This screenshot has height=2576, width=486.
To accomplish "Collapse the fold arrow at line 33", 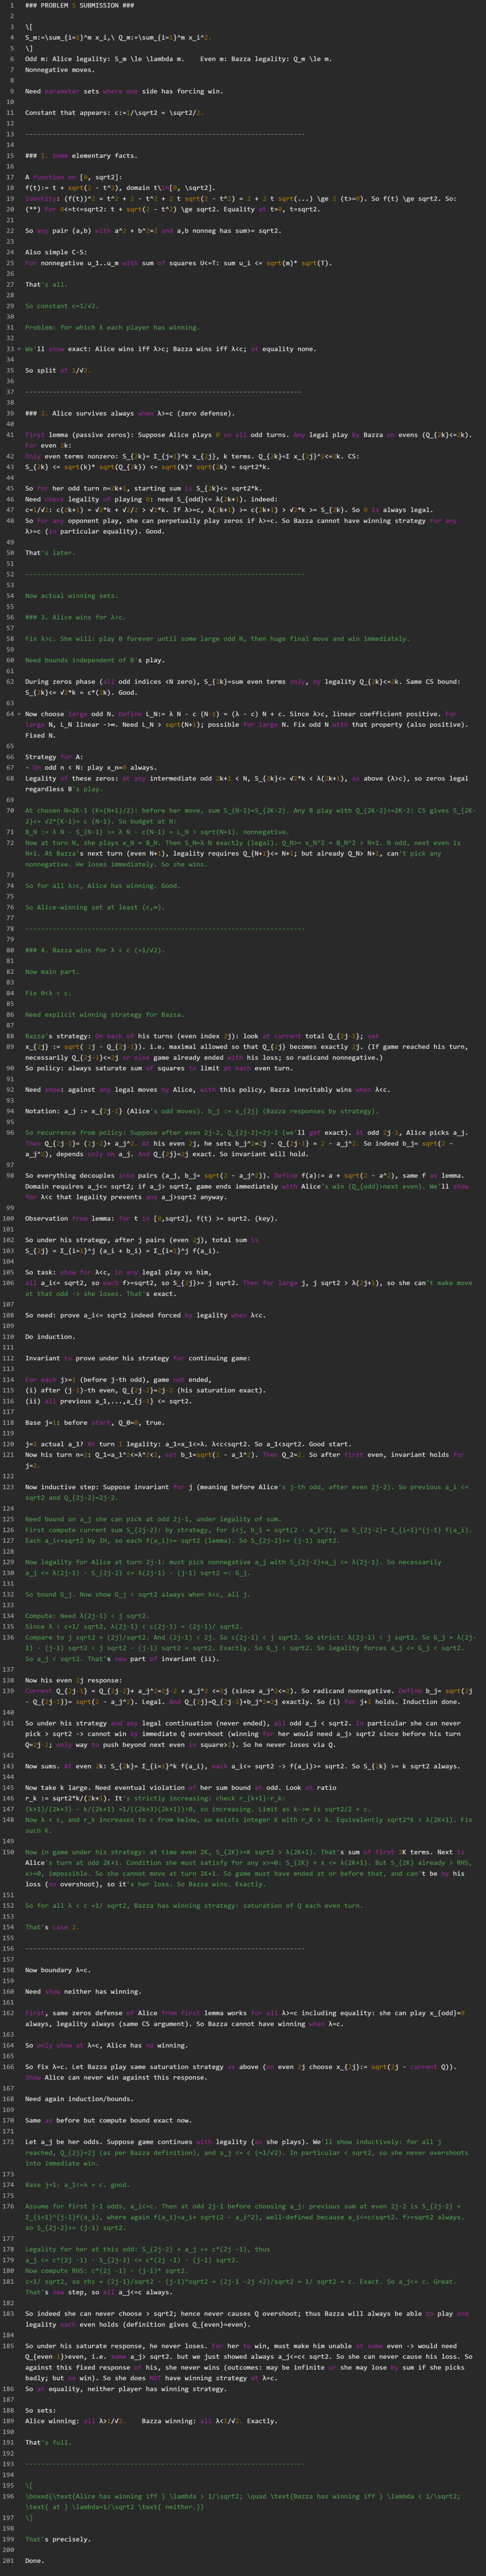I will point(18,349).
